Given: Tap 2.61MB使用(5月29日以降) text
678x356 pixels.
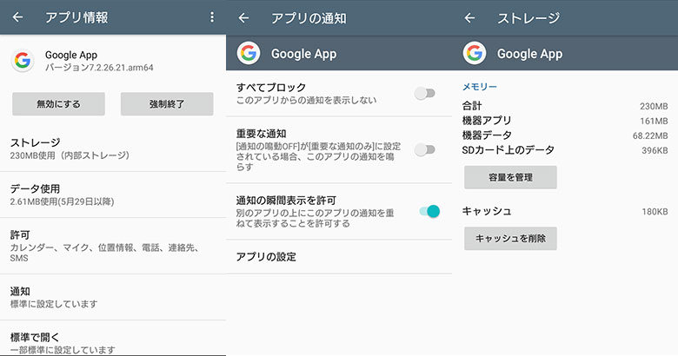Looking at the screenshot, I should (62, 201).
